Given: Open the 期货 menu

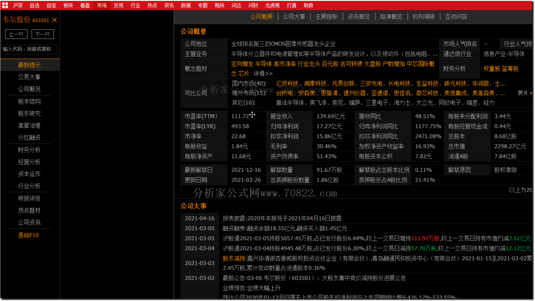Looking at the screenshot, I should click(219, 5).
